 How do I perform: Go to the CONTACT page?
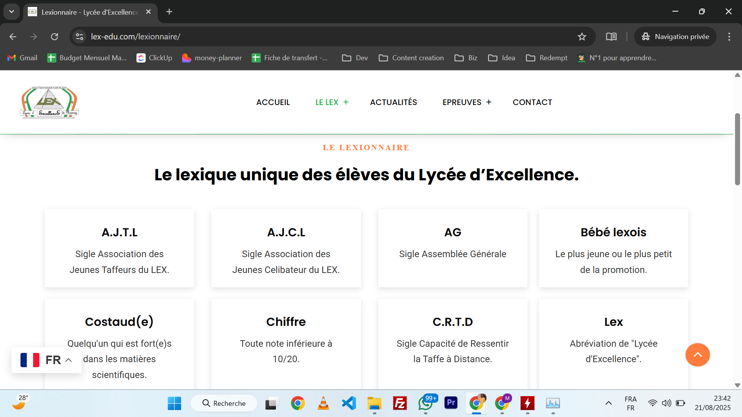pos(532,102)
